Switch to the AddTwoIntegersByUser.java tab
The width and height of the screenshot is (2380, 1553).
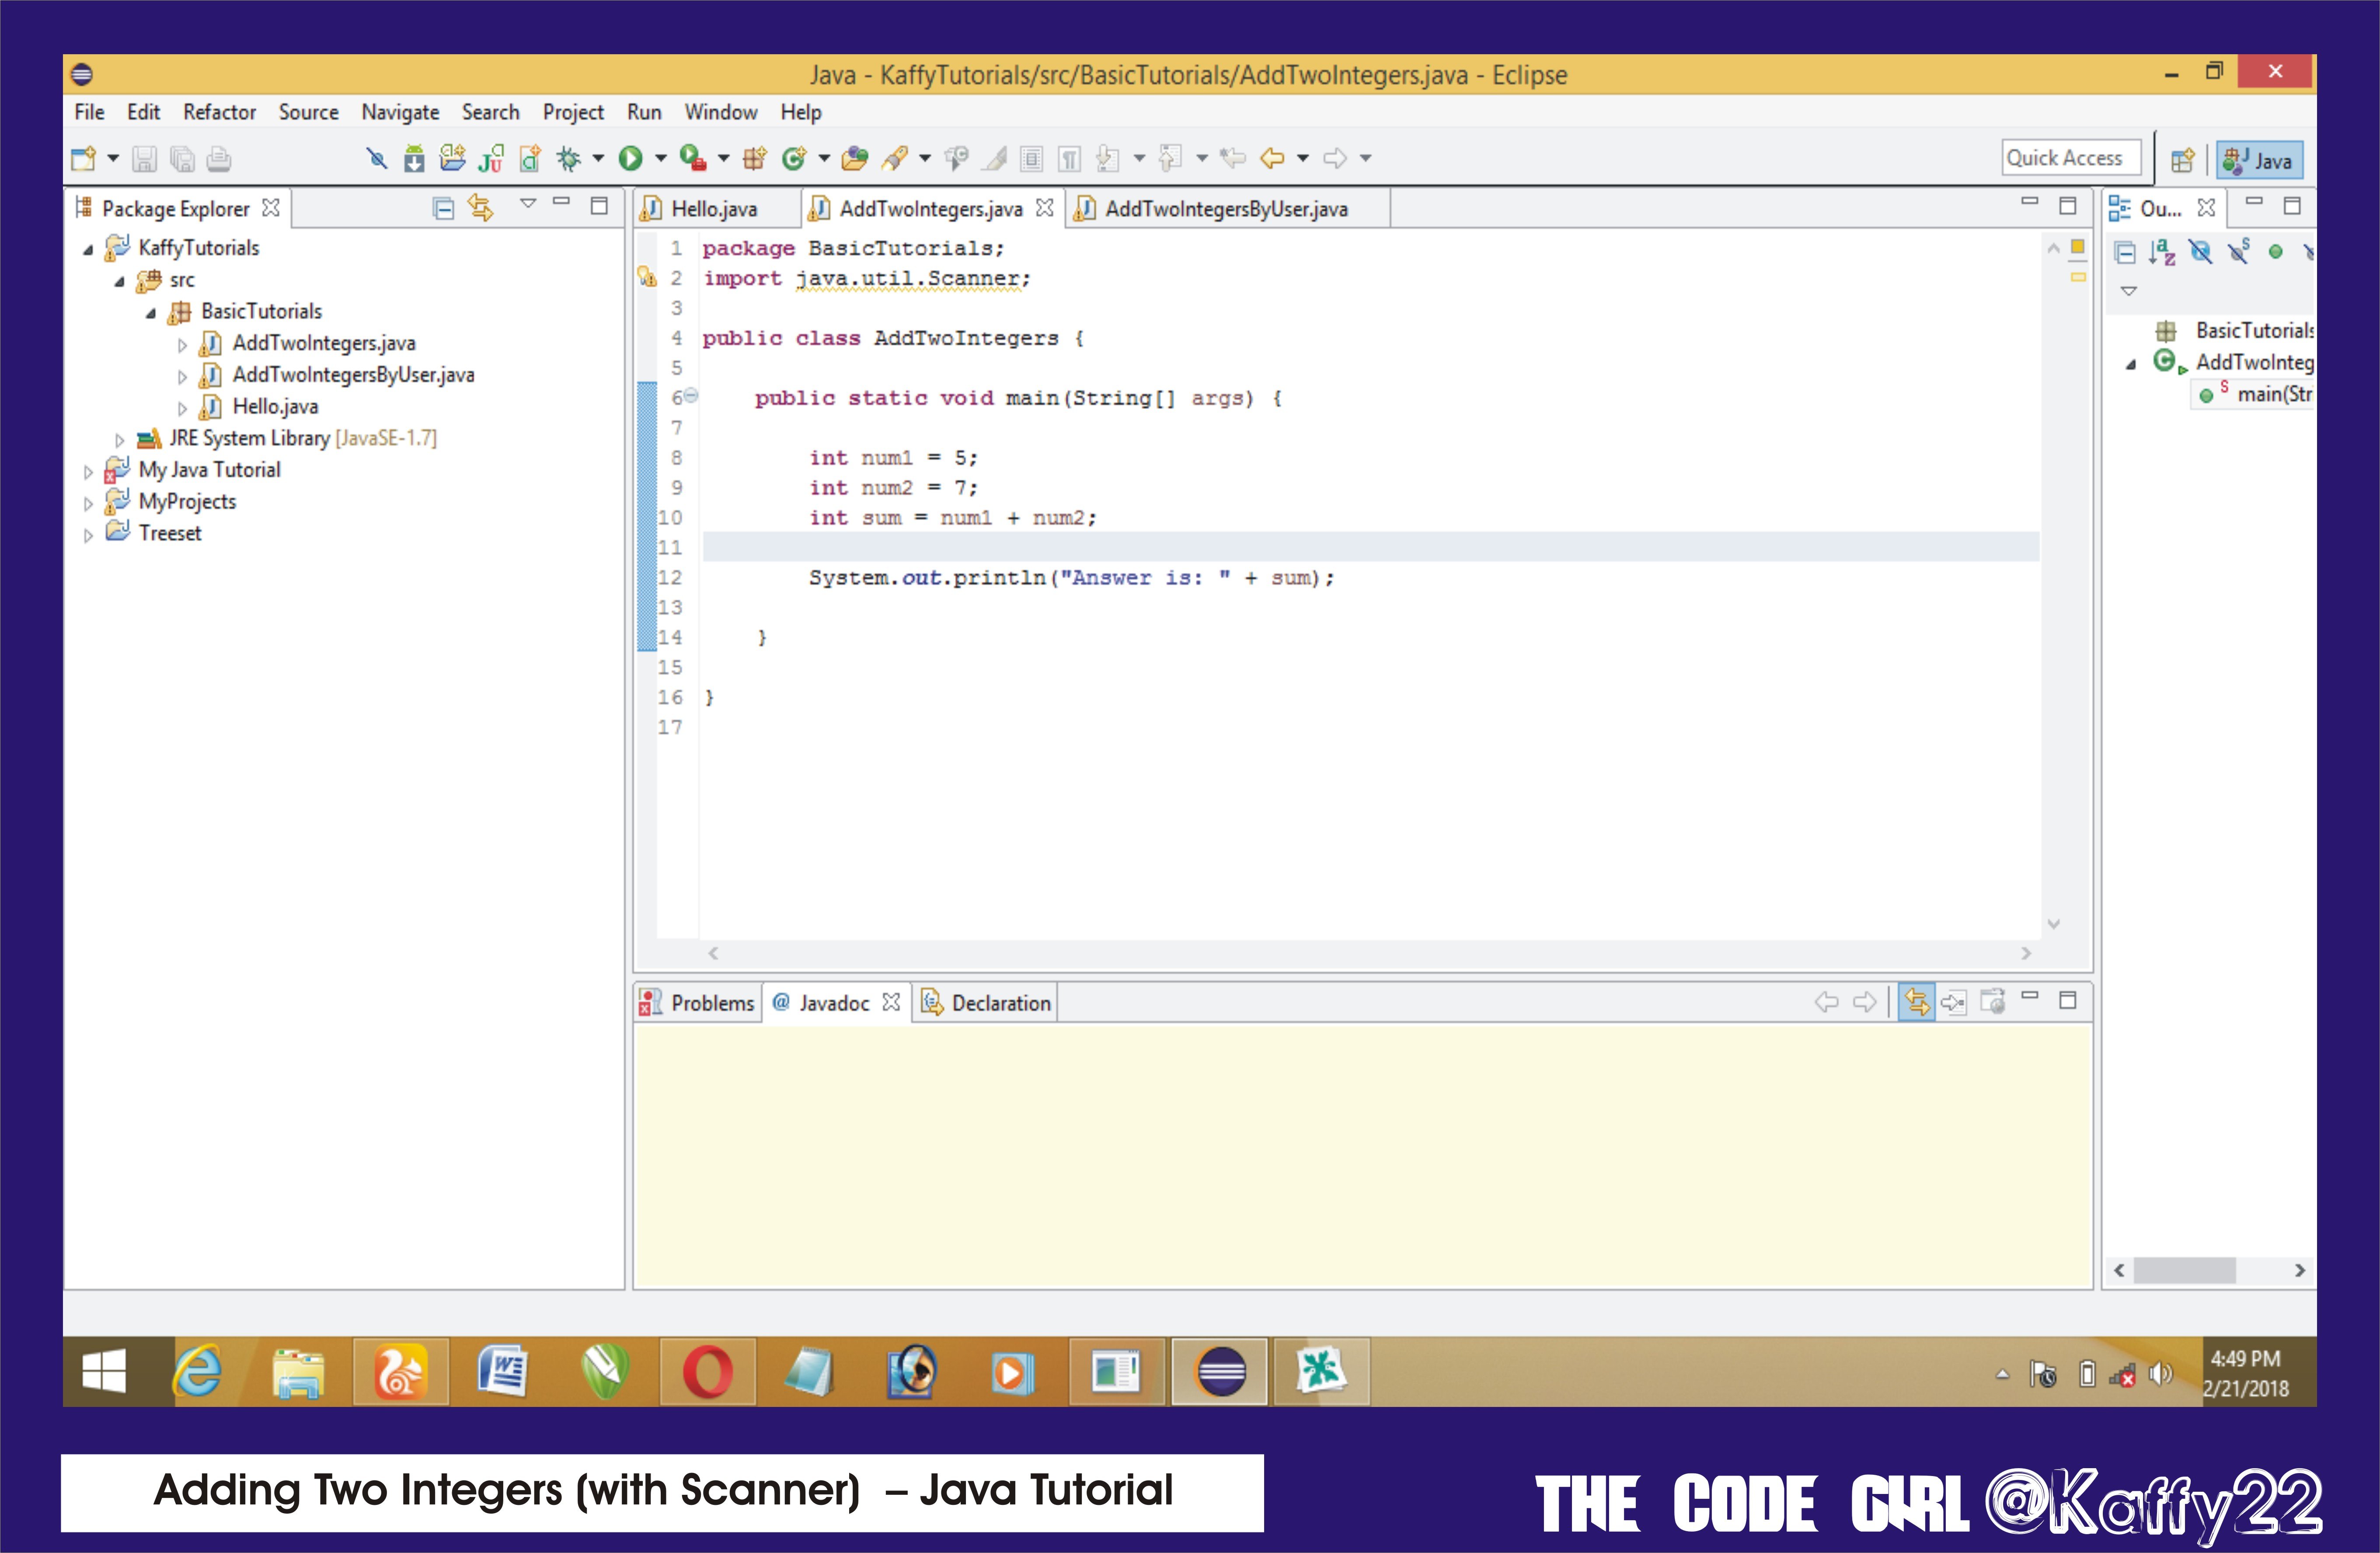(1225, 209)
